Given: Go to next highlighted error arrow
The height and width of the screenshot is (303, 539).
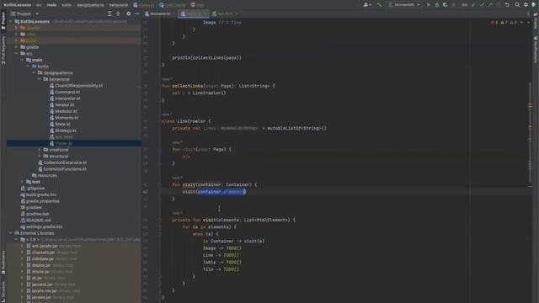Looking at the screenshot, I should (528, 23).
